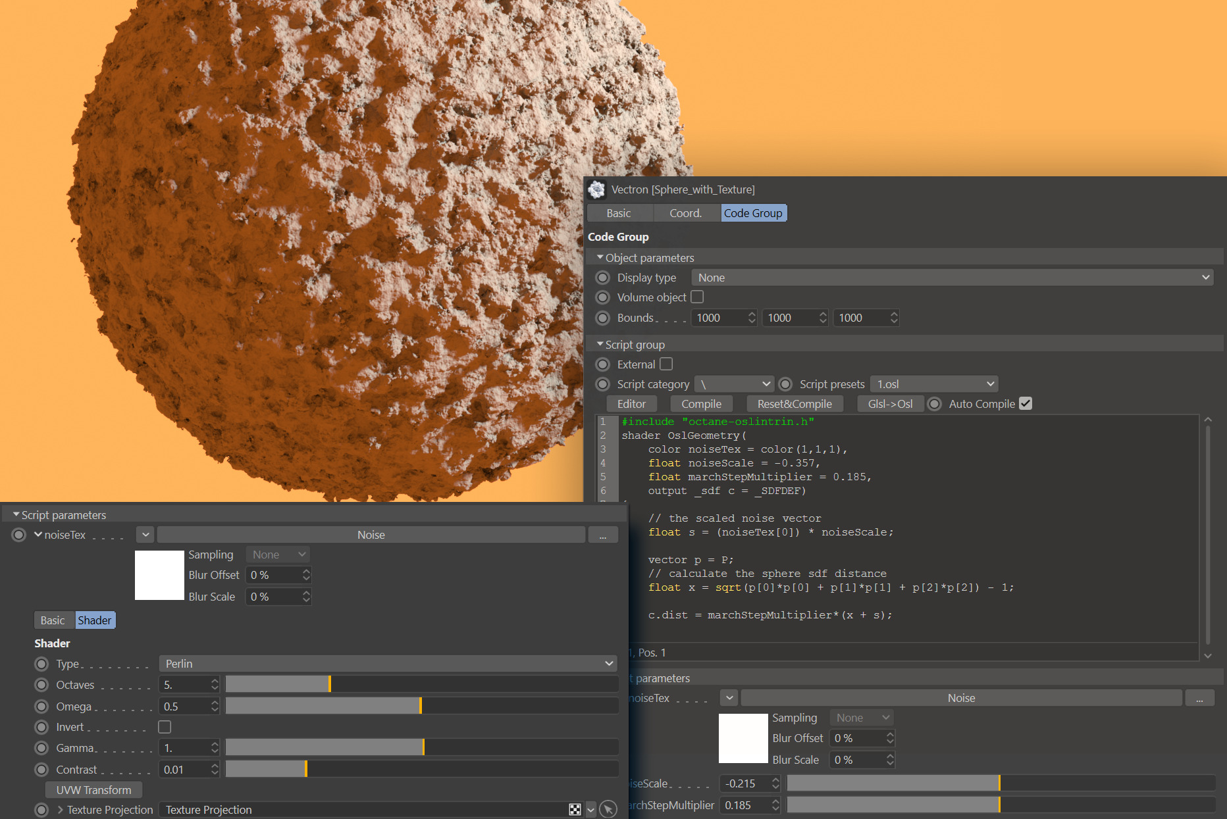Click the UVW Transform button
This screenshot has height=819, width=1227.
point(93,789)
